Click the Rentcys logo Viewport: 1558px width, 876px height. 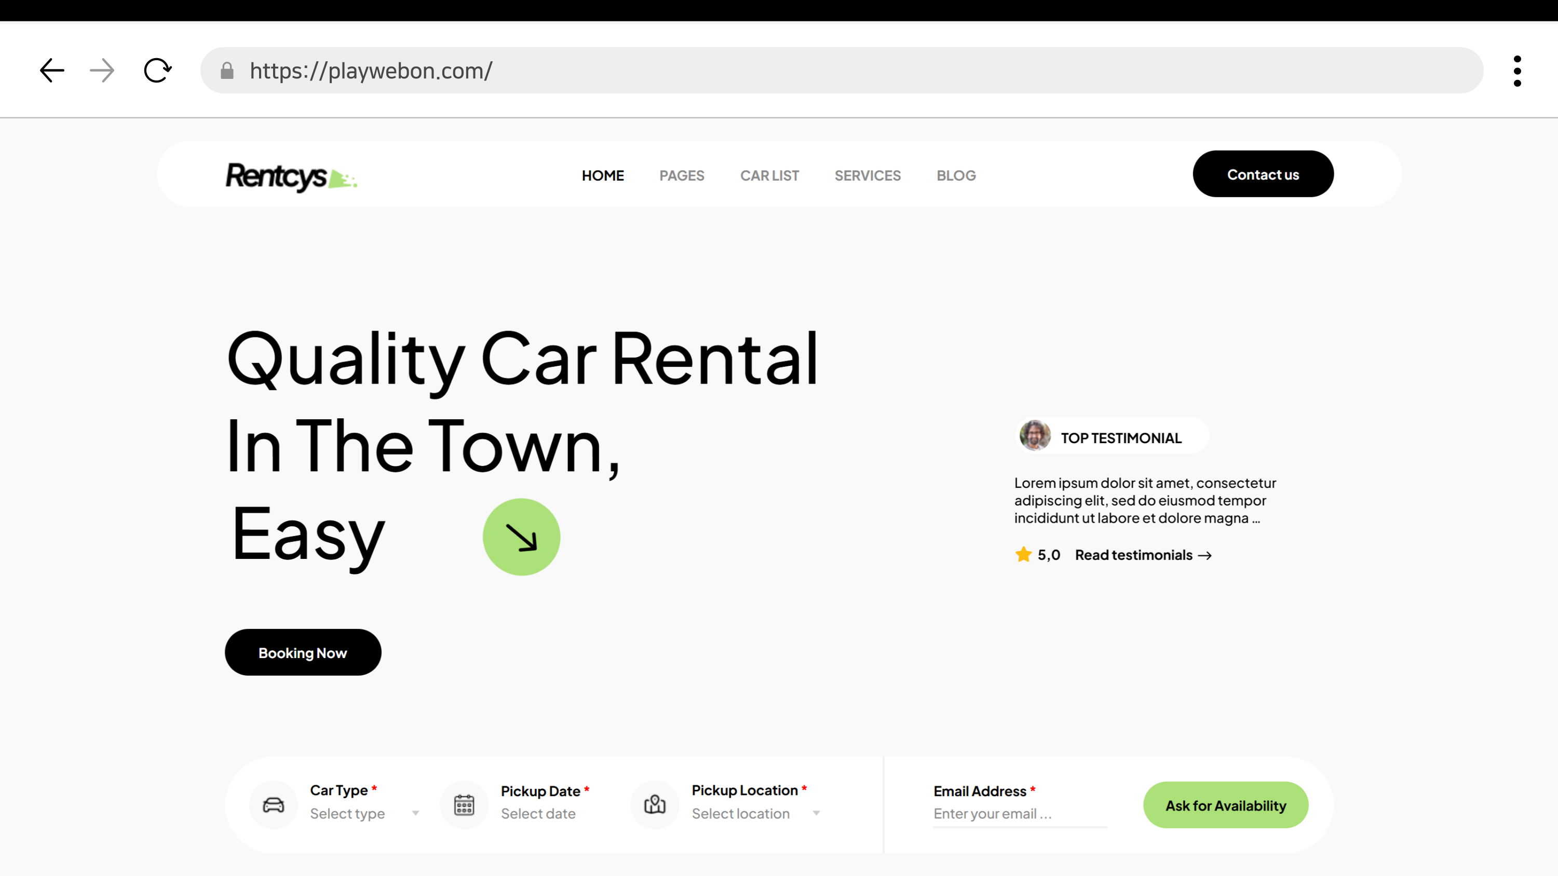point(291,176)
